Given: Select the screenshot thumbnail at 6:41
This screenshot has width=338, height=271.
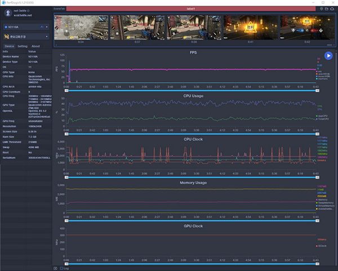Looking at the screenshot, I should coord(251,28).
